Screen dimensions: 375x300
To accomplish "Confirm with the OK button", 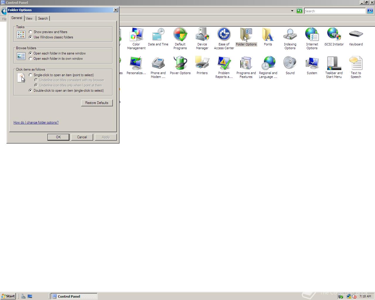I will tap(58, 137).
